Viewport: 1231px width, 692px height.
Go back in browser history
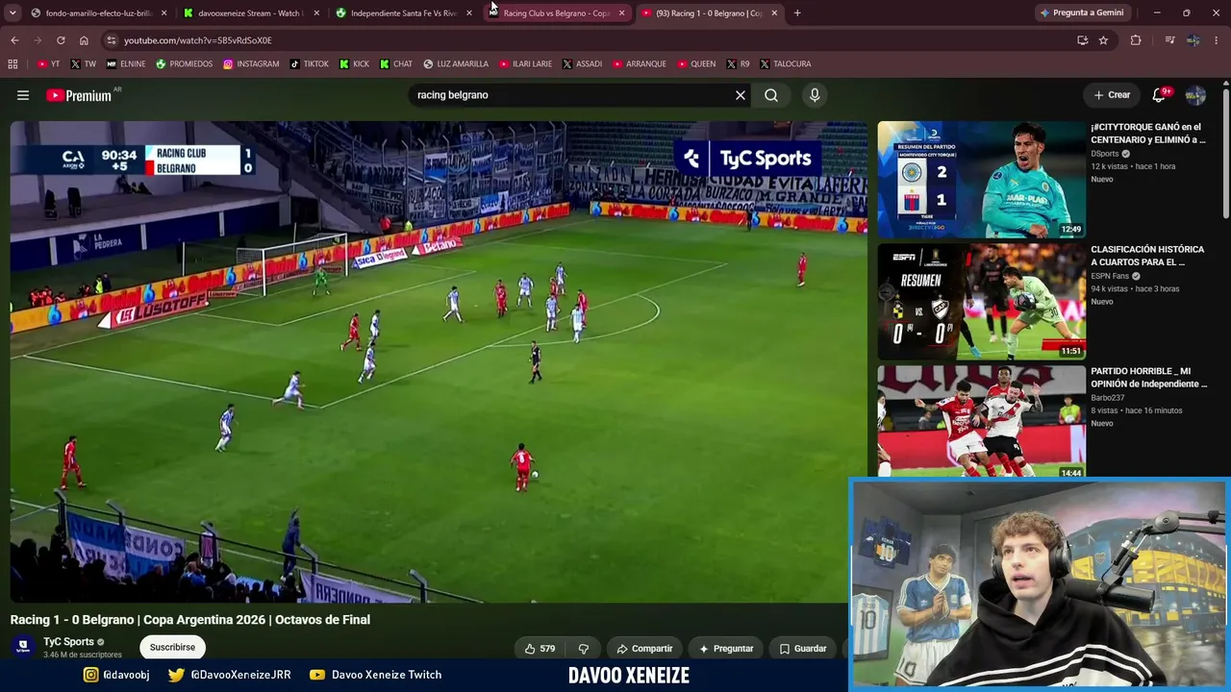tap(14, 40)
